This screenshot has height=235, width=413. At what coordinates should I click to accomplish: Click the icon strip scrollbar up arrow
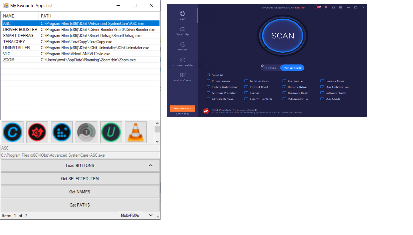click(x=157, y=123)
